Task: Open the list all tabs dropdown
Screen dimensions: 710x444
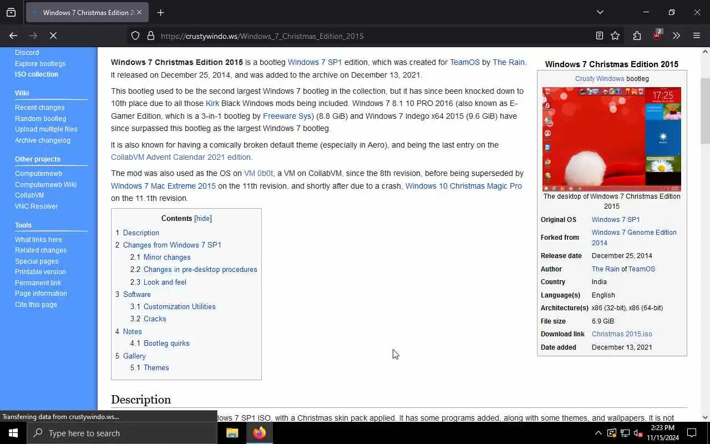Action: [600, 12]
